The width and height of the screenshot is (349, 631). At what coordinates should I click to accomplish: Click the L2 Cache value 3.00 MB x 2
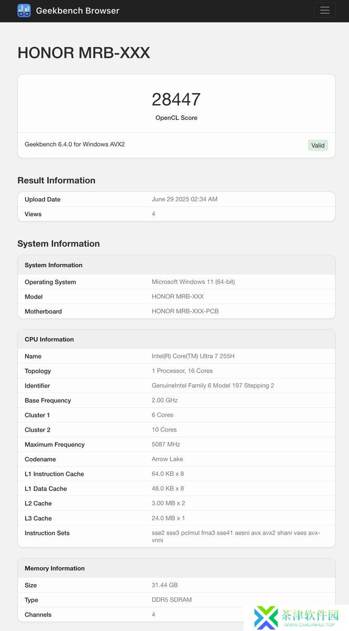tap(168, 503)
